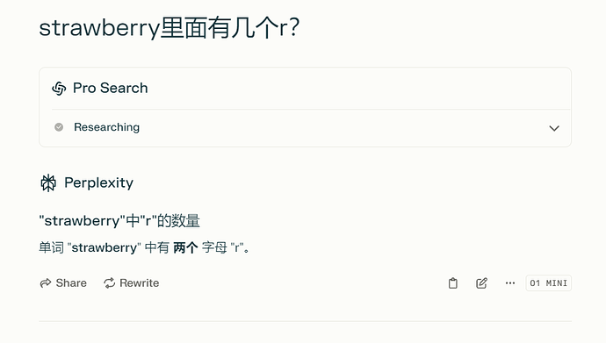The width and height of the screenshot is (606, 343).
Task: Click the bold 两个 text in answer
Action: pos(185,247)
